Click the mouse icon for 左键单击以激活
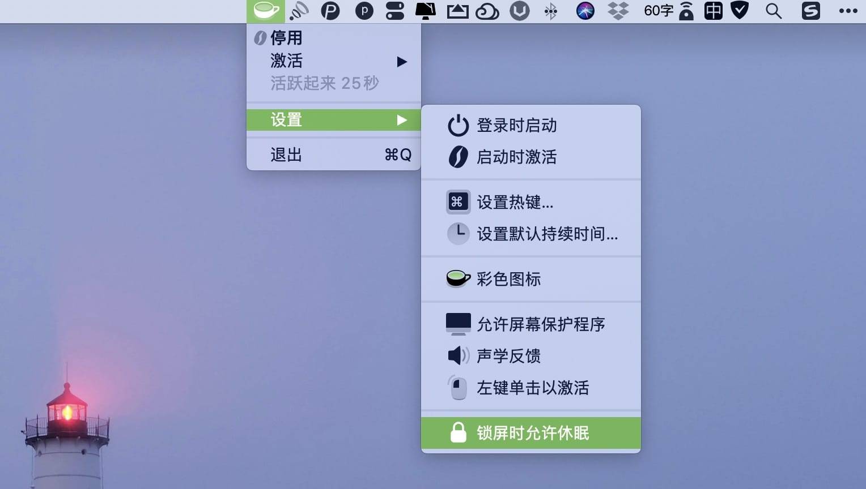Screen dimensions: 866x489 tap(458, 388)
